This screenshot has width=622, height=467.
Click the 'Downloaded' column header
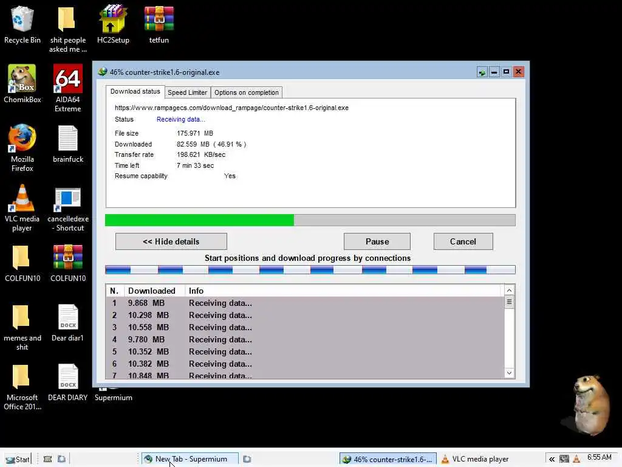[x=155, y=291]
